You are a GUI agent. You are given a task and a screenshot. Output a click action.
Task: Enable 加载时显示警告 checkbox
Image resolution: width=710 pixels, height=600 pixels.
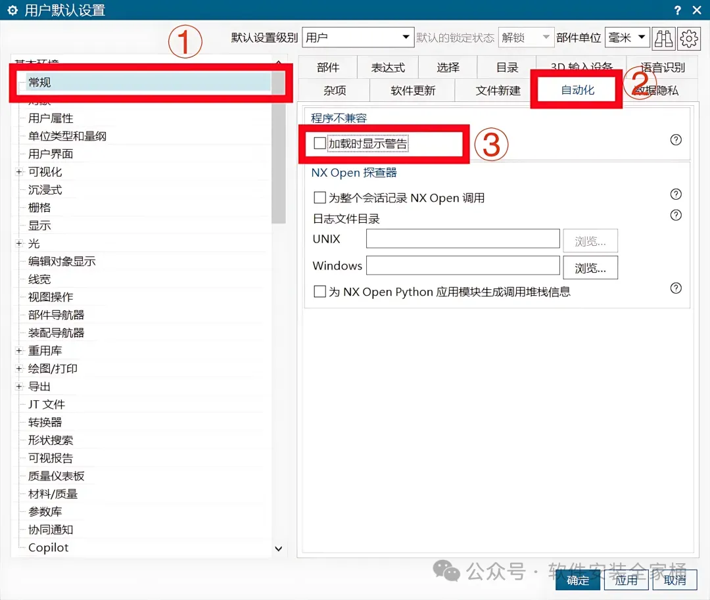(319, 143)
